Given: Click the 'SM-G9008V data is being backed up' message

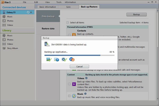Looking at the screenshot, I should 69,45.
